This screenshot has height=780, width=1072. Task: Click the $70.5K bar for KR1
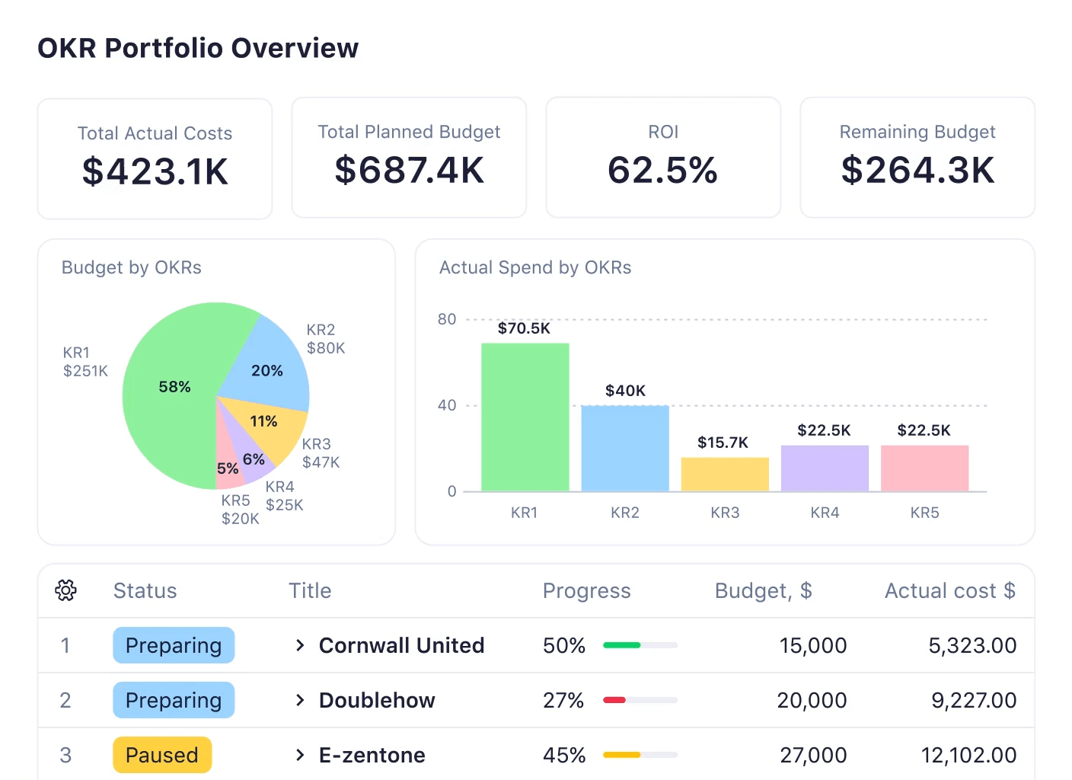(524, 415)
